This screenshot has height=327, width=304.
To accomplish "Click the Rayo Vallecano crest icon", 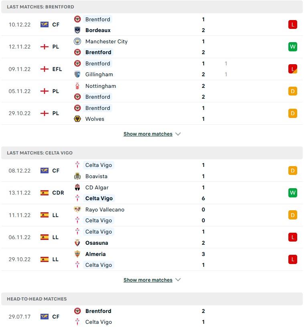I will click(x=77, y=209).
